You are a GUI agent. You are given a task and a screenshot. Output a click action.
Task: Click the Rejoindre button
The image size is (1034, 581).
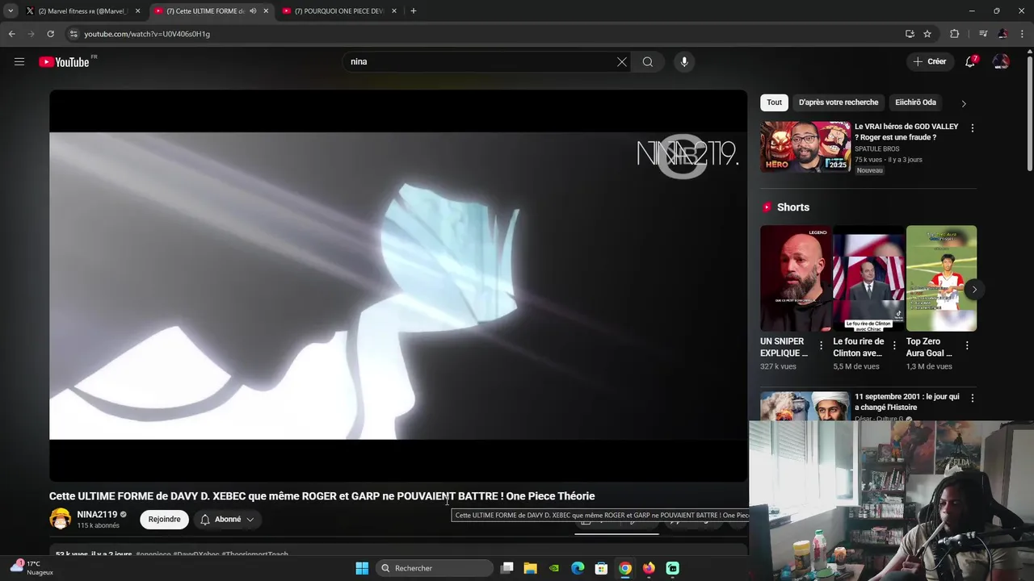pyautogui.click(x=164, y=519)
